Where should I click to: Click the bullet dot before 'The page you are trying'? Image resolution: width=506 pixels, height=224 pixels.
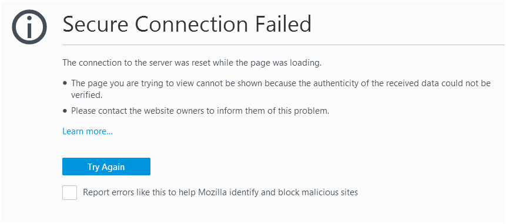[65, 83]
